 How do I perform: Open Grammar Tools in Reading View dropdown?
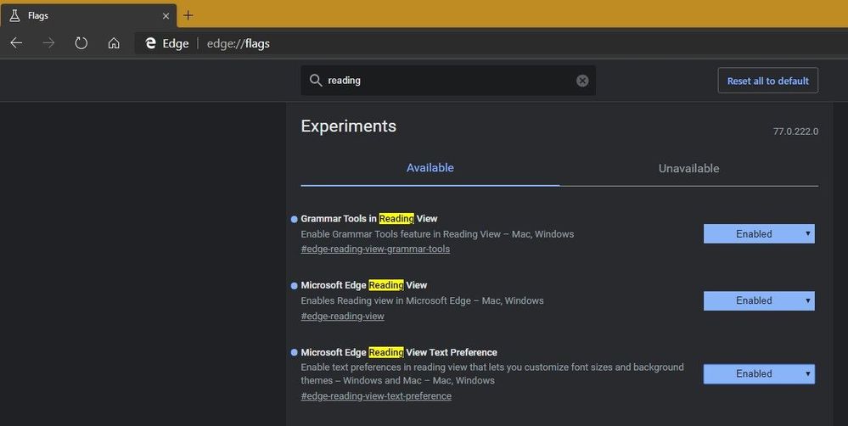point(758,233)
